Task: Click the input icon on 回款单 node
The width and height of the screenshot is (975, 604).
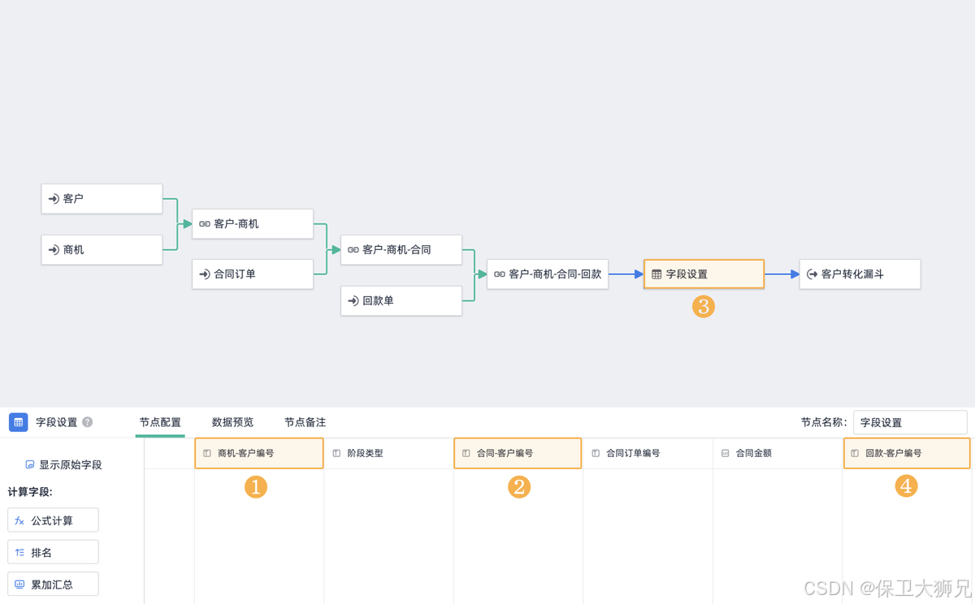Action: [x=353, y=301]
